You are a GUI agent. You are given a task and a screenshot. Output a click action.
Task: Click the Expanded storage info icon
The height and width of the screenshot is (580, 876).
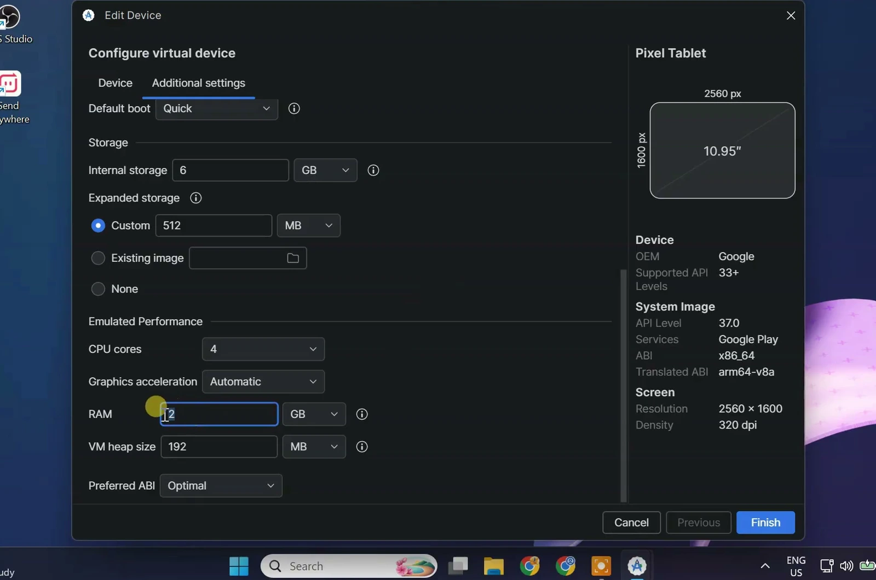(196, 198)
